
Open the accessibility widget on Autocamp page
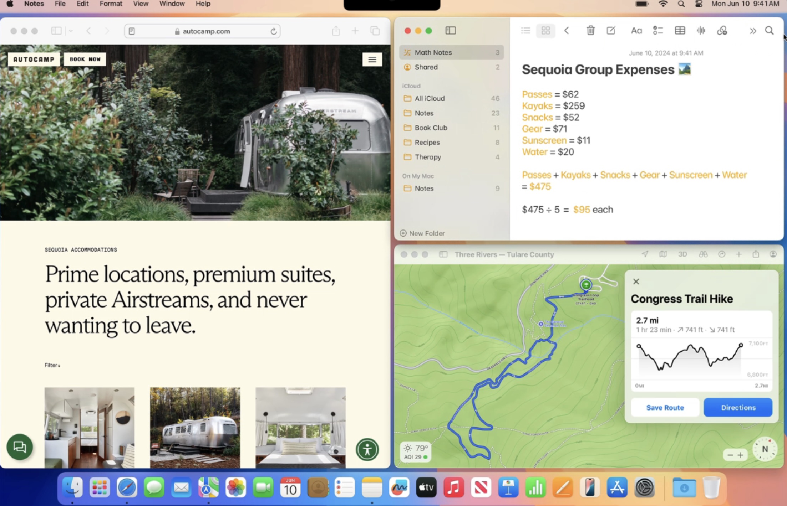[367, 449]
